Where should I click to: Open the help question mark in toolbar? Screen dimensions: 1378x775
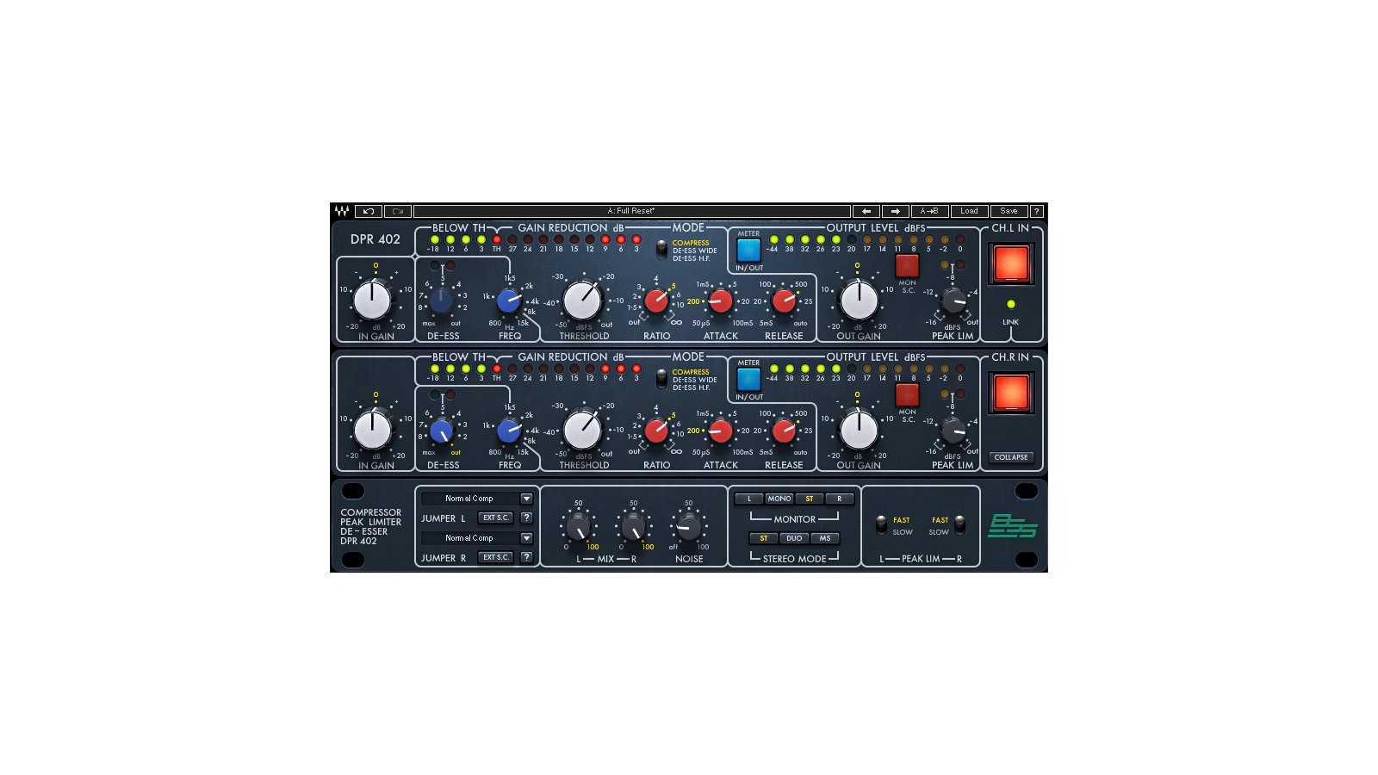pyautogui.click(x=1037, y=211)
